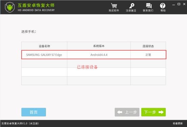187x127 pixels.
Task: Click the HD ANDROID DATA RECOVERY title text
Action: coord(36,10)
